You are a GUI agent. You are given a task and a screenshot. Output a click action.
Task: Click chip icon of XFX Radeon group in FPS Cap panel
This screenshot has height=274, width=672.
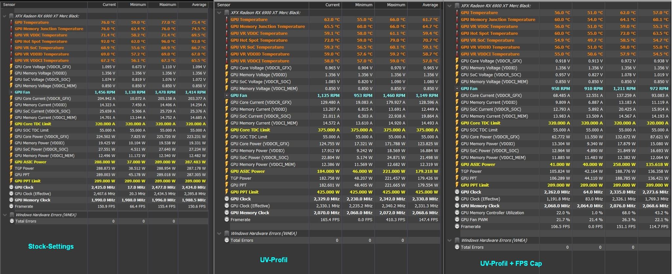[456, 6]
